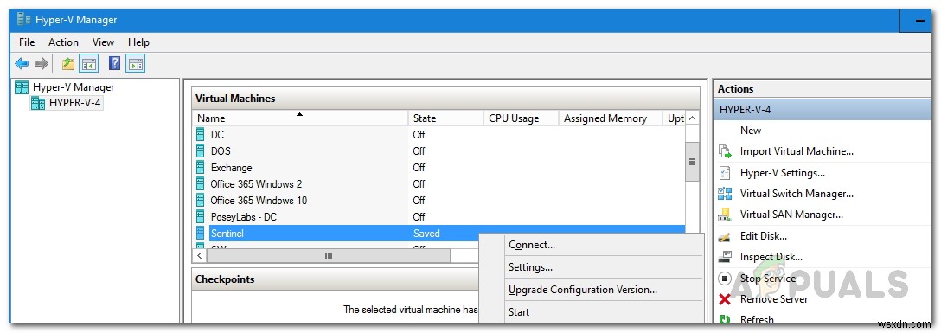941x333 pixels.
Task: Toggle the Show/Hide Console Tree icon
Action: [89, 63]
